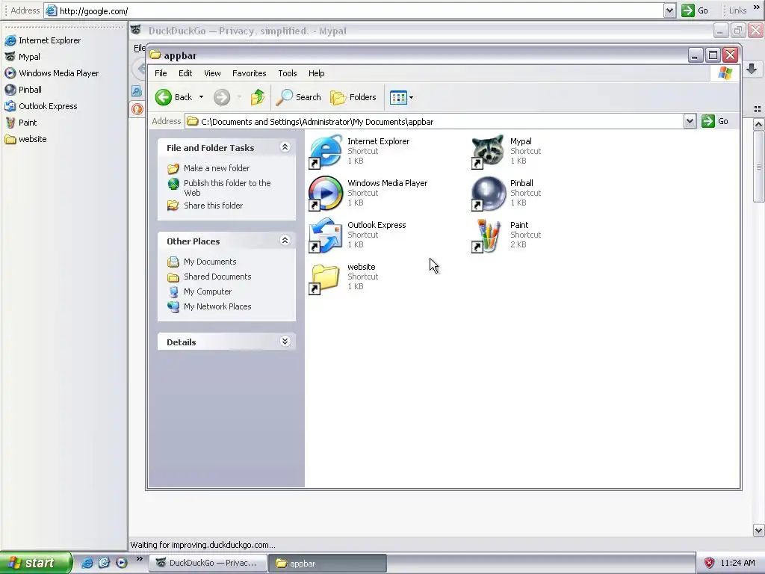Launch Windows Media Player from left appbar
Viewport: 765px width, 574px height.
(x=52, y=73)
